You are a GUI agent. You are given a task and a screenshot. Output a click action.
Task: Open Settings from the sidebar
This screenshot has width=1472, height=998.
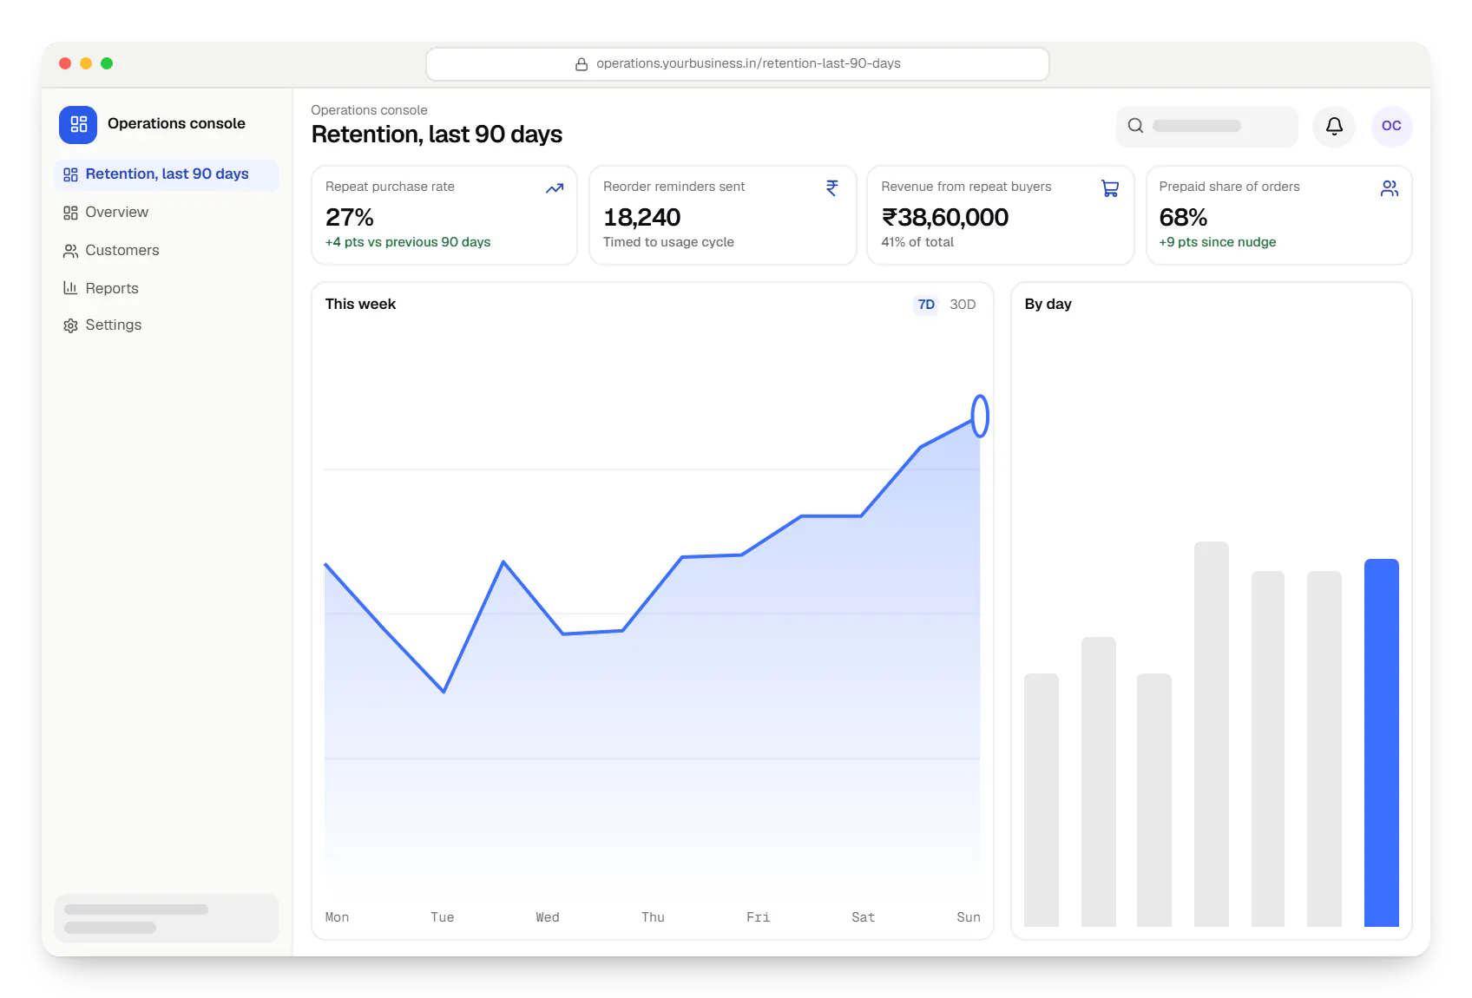[167, 325]
